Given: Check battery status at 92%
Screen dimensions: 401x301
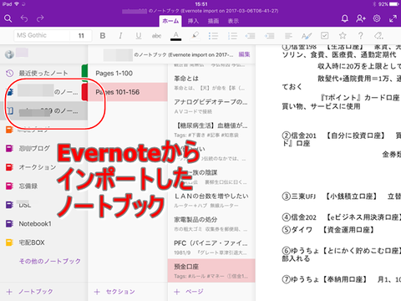Looking at the screenshot, I should (x=389, y=4).
